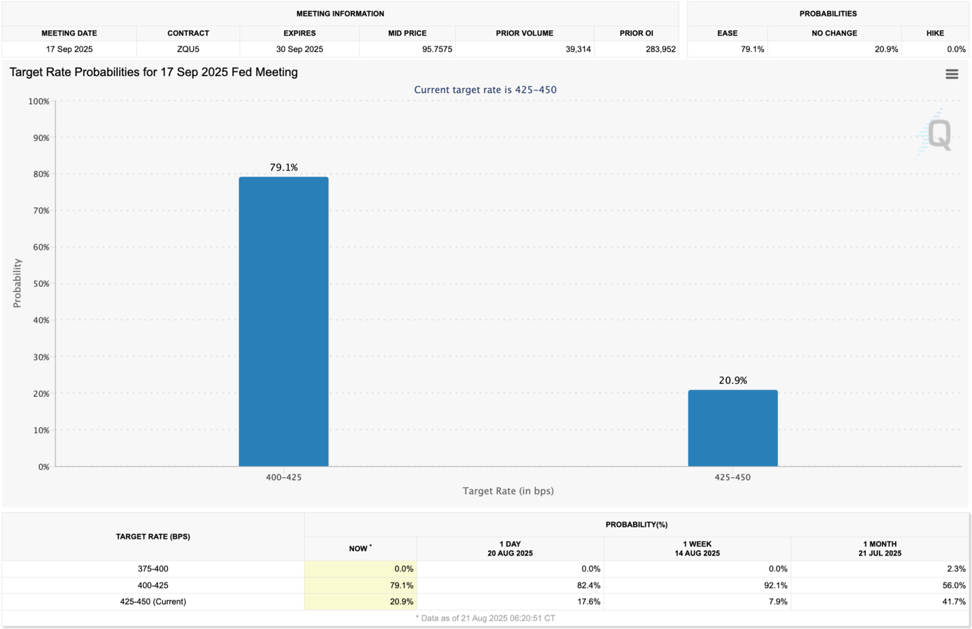Select the 375-400 target rate row

click(x=152, y=568)
